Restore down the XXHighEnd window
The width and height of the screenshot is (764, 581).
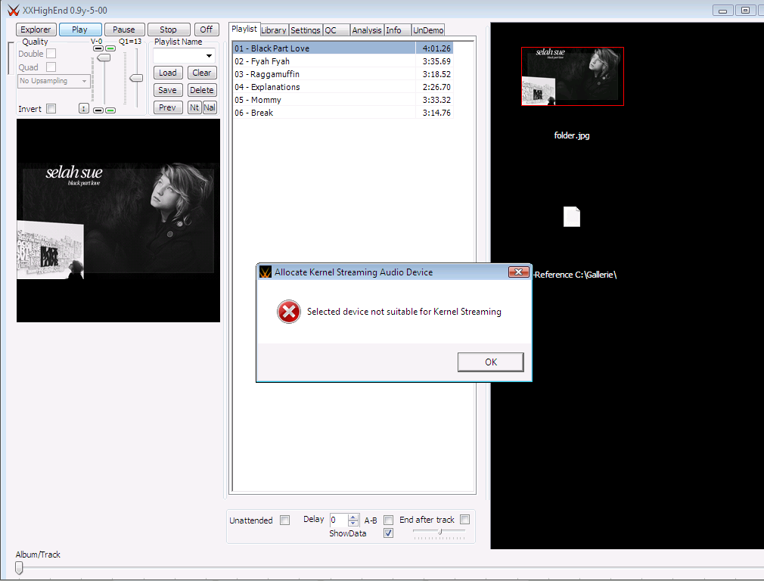pyautogui.click(x=745, y=11)
